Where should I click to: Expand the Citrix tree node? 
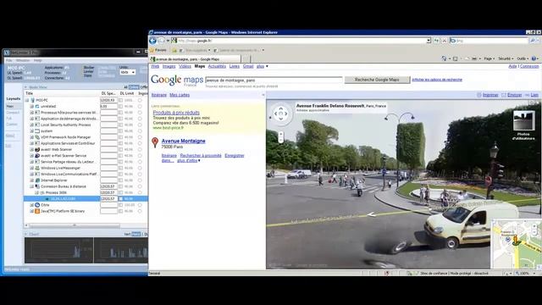point(32,205)
